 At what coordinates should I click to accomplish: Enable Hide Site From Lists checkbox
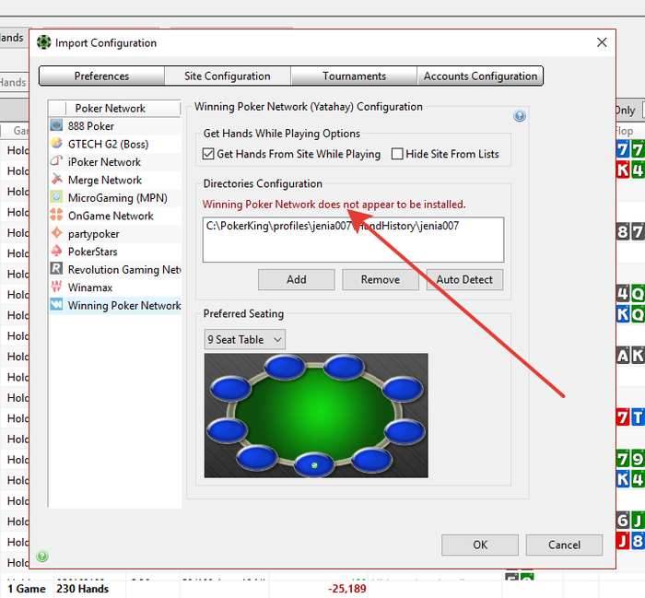397,154
